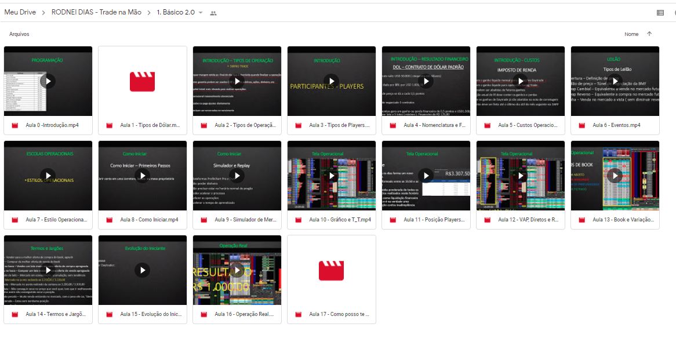Click file type icon beside Aula 8 - Como Iniciar.mp4
This screenshot has height=338, width=676.
coord(109,220)
